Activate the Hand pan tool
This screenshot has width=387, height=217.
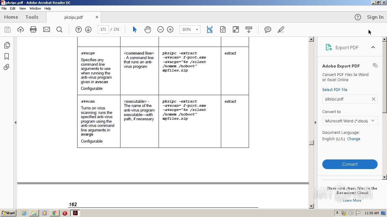tap(148, 30)
